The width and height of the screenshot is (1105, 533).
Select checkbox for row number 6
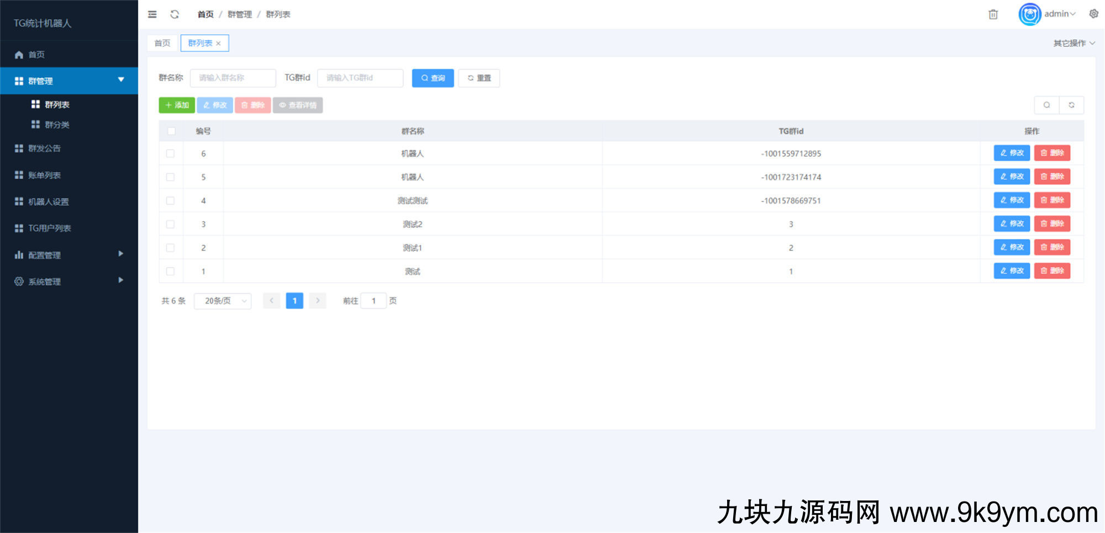coord(171,154)
